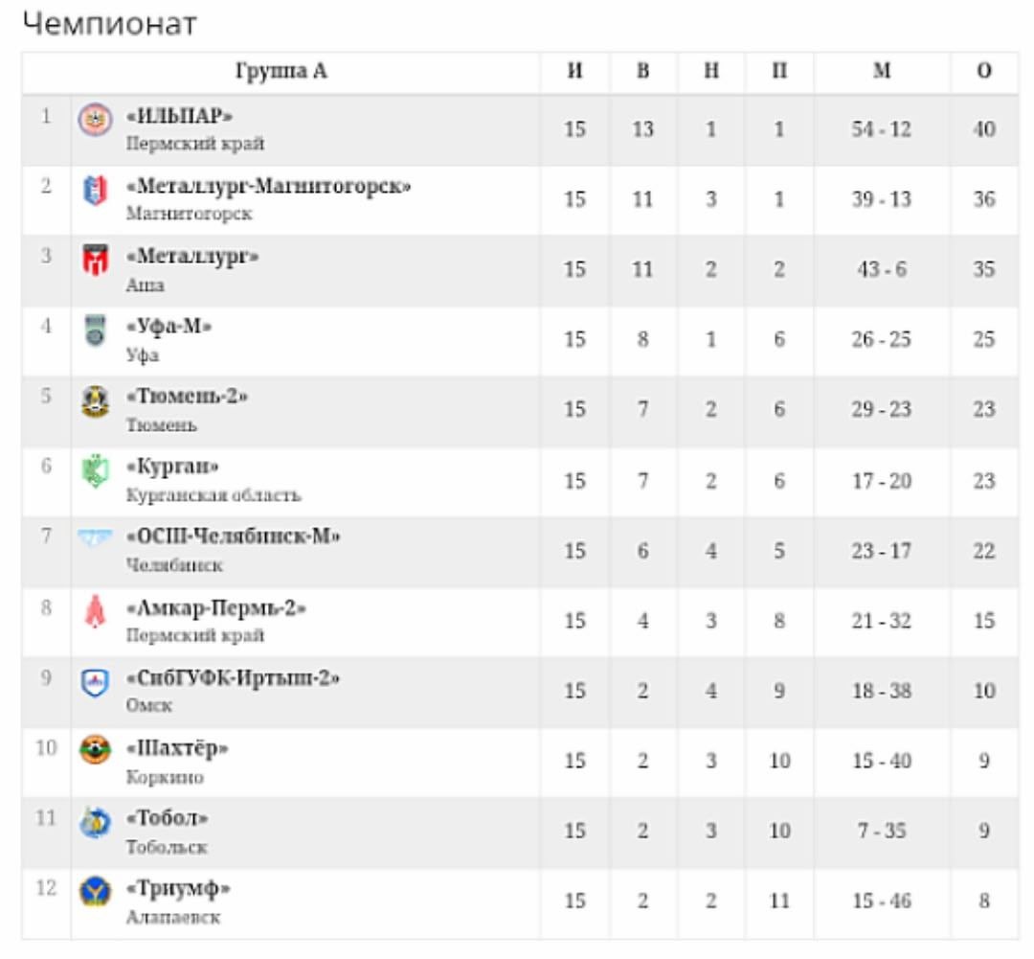Click the Тюмень-2 club emblem
The width and height of the screenshot is (1034, 959).
pos(95,400)
